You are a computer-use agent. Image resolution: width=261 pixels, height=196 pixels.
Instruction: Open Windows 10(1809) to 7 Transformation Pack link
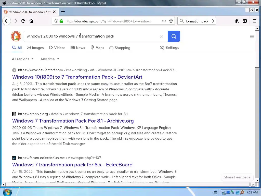pyautogui.click(x=77, y=77)
